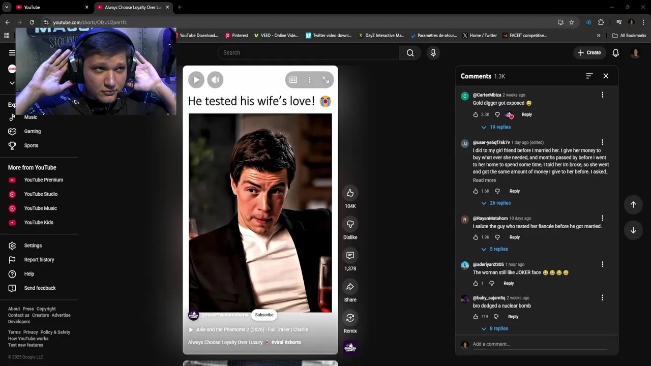The height and width of the screenshot is (366, 651).
Task: Open YouTube Kids in the sidebar
Action: pos(39,223)
